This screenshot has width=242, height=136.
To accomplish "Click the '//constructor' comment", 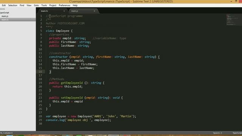I will [60, 53].
